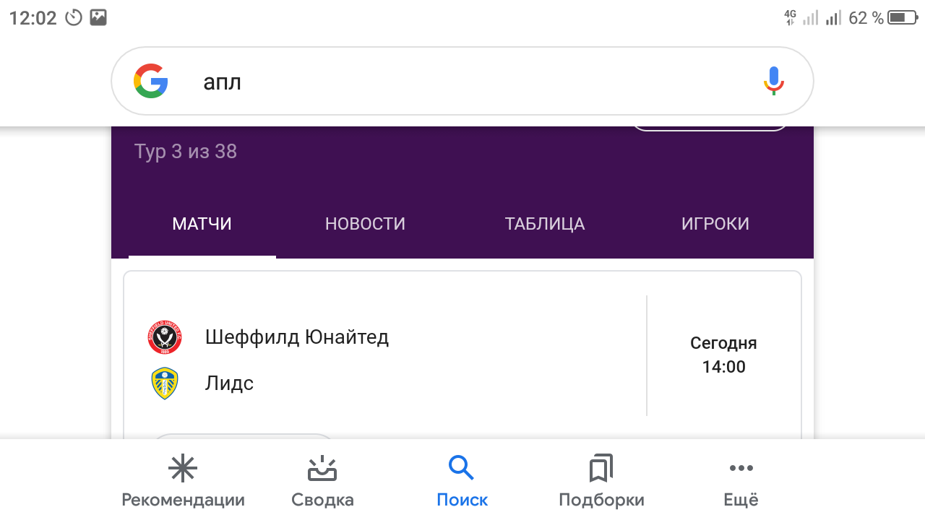The height and width of the screenshot is (520, 925).
Task: Tap the gallery icon in status bar
Action: [x=98, y=18]
